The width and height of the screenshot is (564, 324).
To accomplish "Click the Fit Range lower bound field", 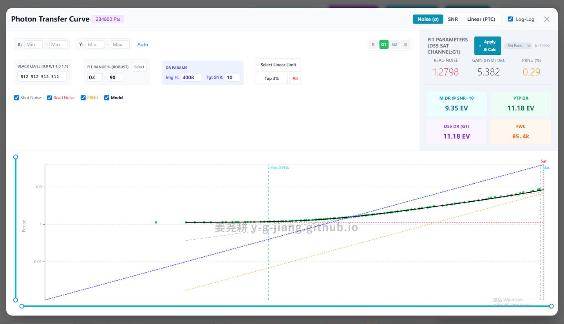I will [95, 77].
